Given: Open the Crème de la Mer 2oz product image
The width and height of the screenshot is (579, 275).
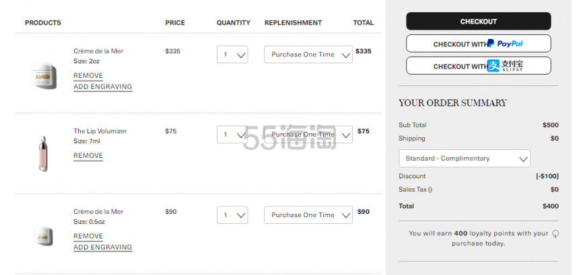Looking at the screenshot, I should pos(44,75).
